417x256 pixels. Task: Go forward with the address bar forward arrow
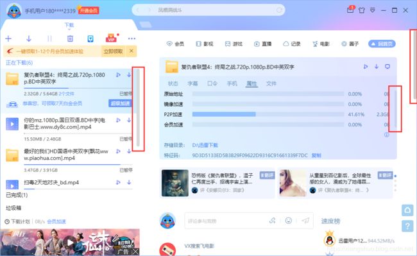(x=149, y=10)
